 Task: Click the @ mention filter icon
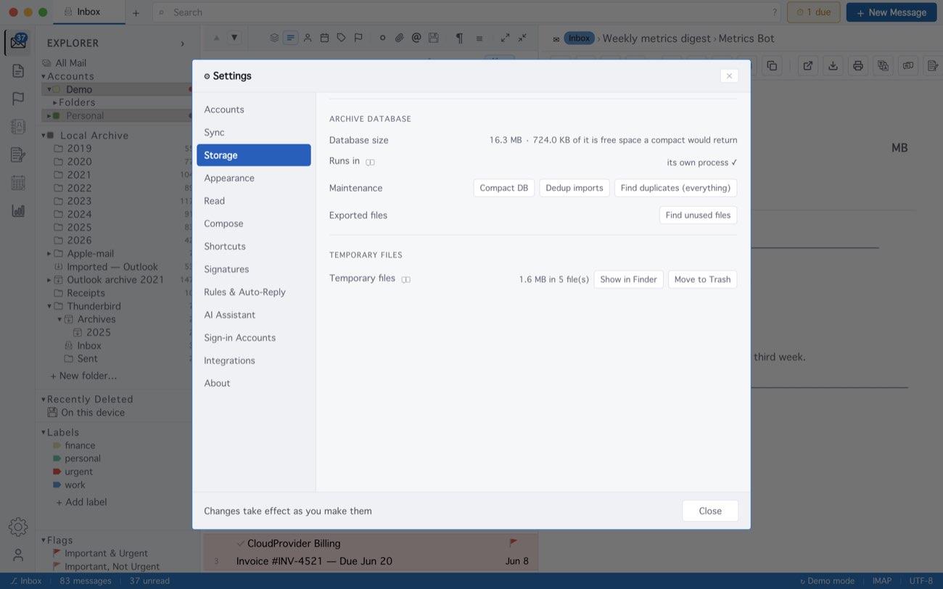tap(416, 38)
